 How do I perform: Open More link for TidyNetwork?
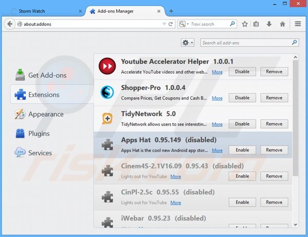[217, 124]
